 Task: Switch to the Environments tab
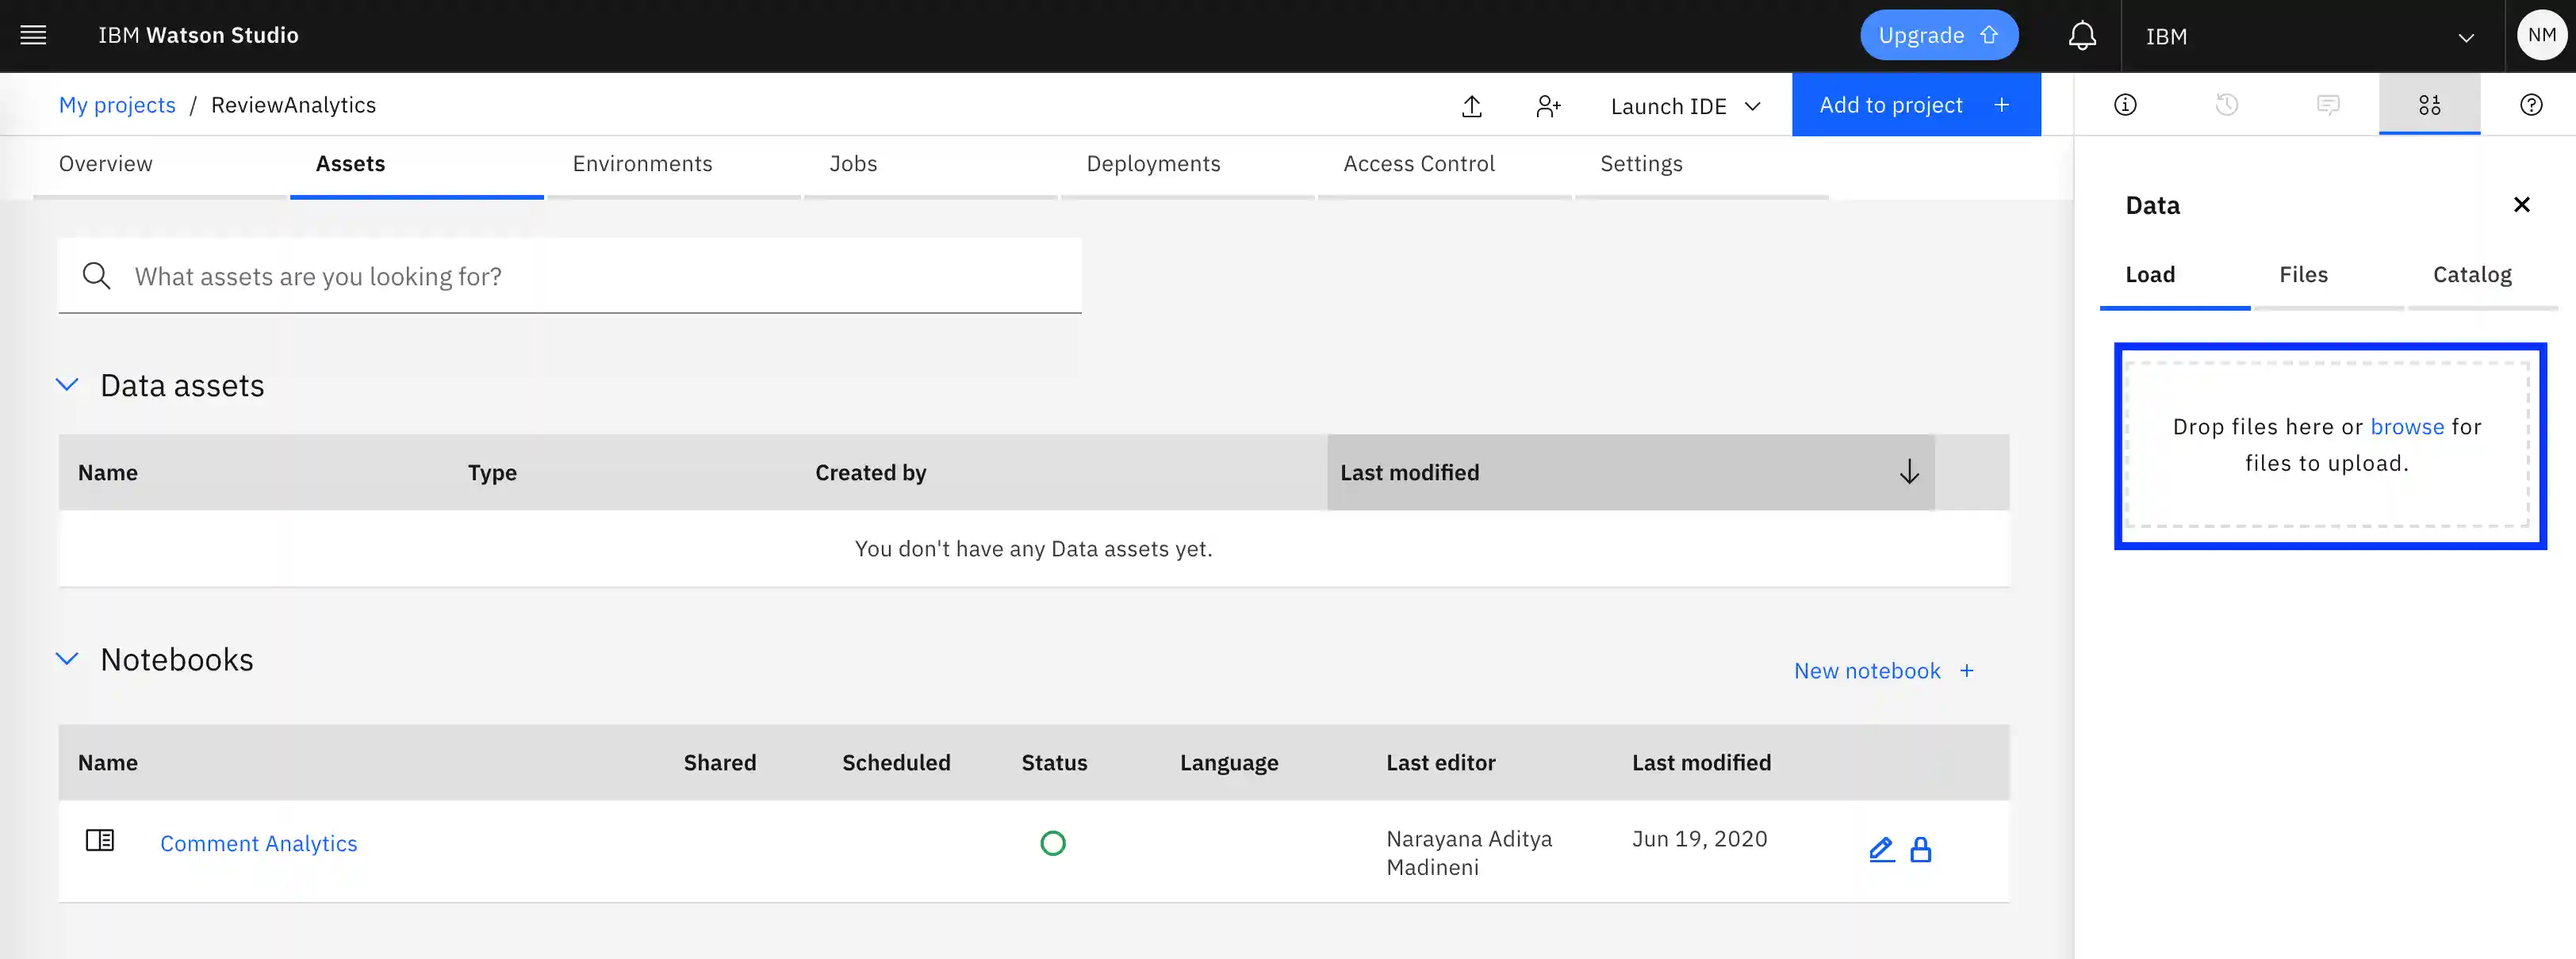click(642, 164)
